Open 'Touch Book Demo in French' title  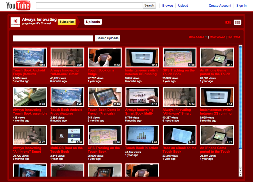[104, 112]
